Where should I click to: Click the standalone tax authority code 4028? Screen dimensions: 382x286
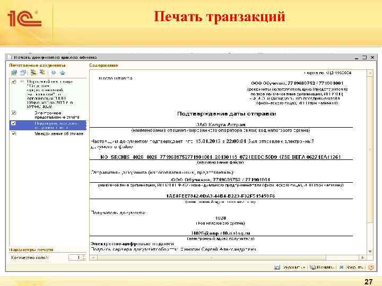click(x=221, y=218)
